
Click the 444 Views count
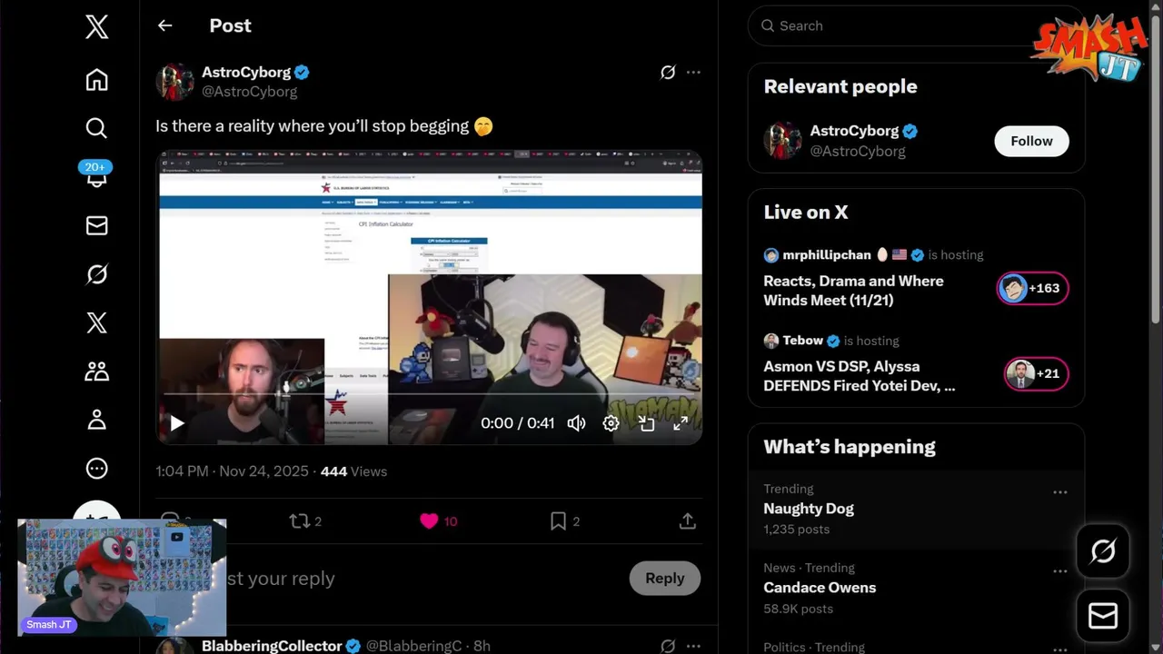pos(353,471)
